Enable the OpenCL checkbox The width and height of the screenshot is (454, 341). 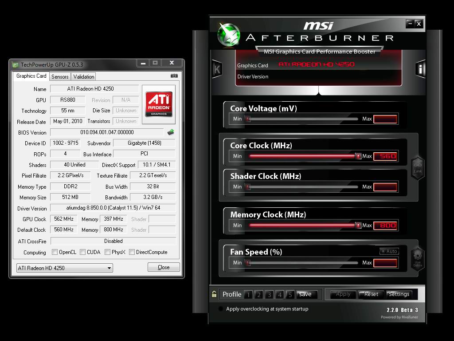tap(55, 252)
